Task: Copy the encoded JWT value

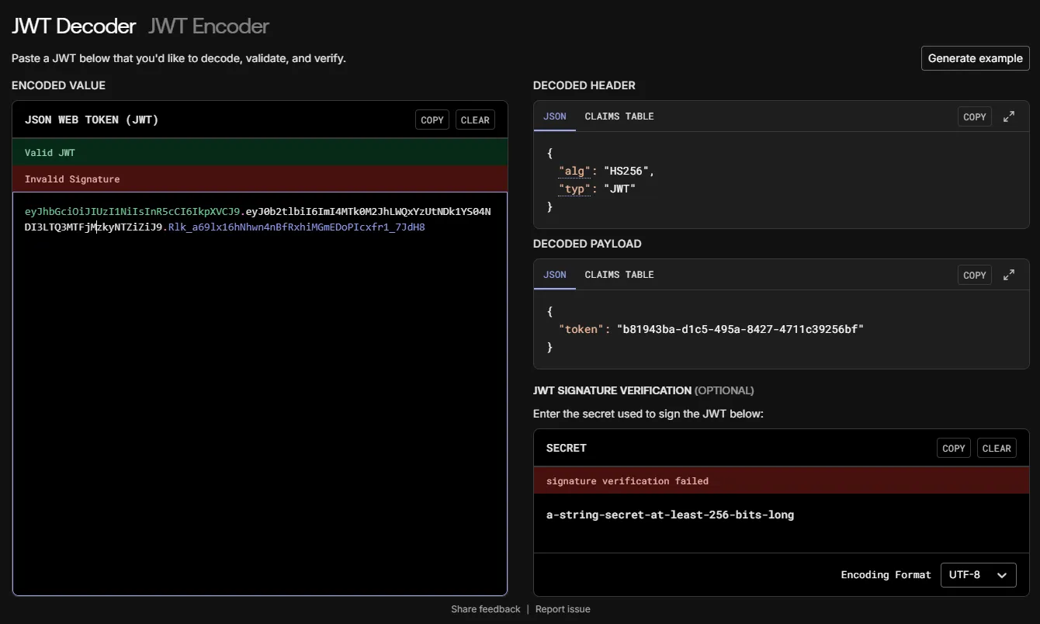Action: tap(432, 120)
